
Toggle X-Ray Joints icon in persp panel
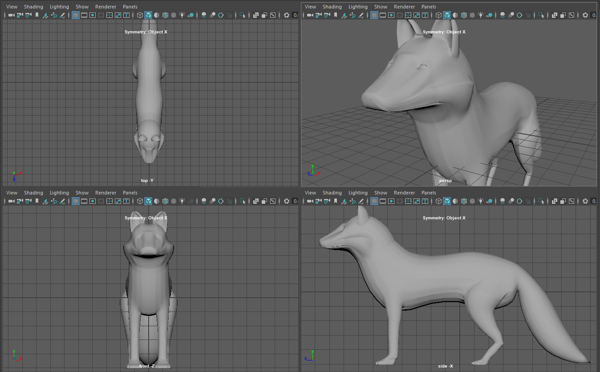click(572, 15)
